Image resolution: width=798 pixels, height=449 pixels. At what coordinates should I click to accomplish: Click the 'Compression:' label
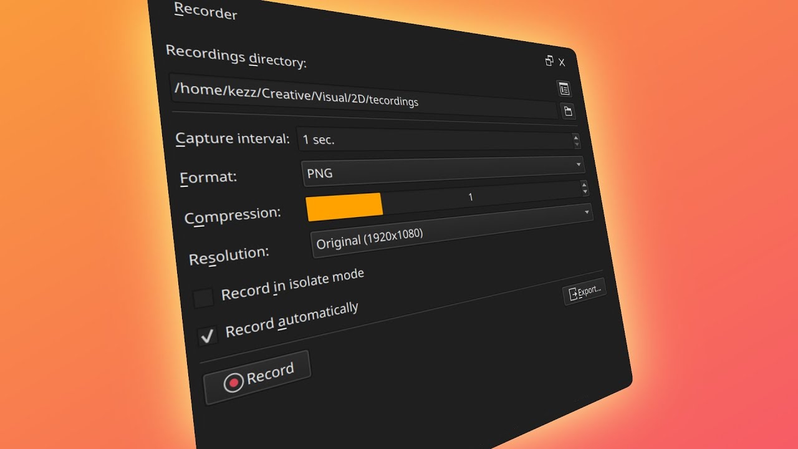pyautogui.click(x=233, y=216)
